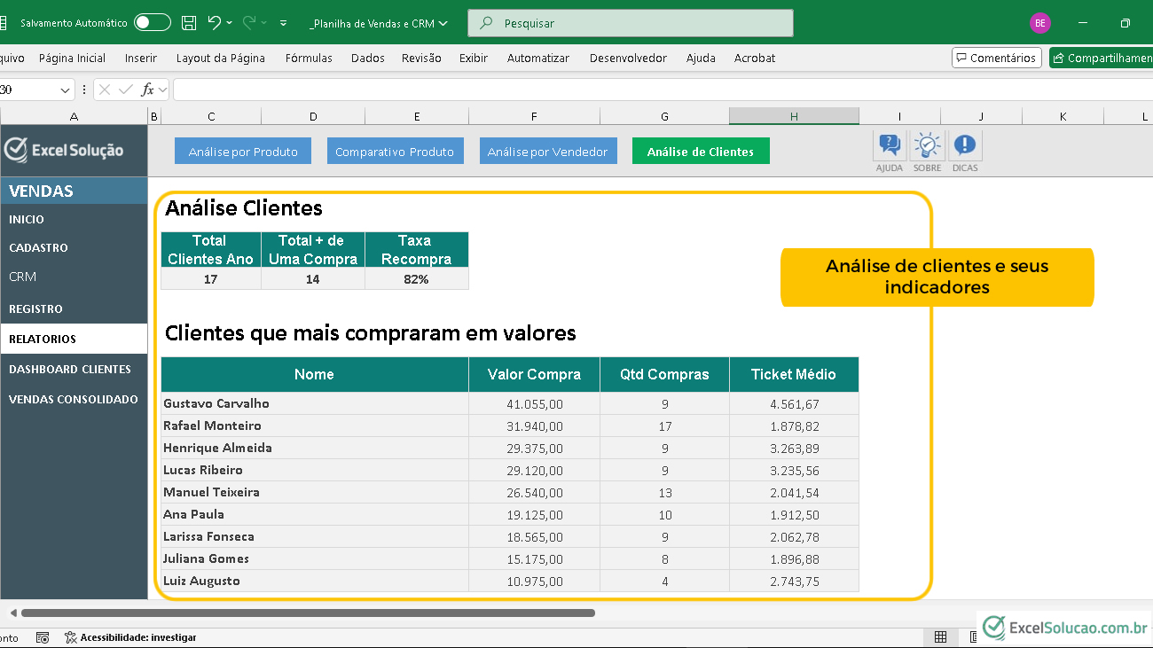This screenshot has height=648, width=1153.
Task: Click the Pesquisar search box
Action: click(630, 24)
